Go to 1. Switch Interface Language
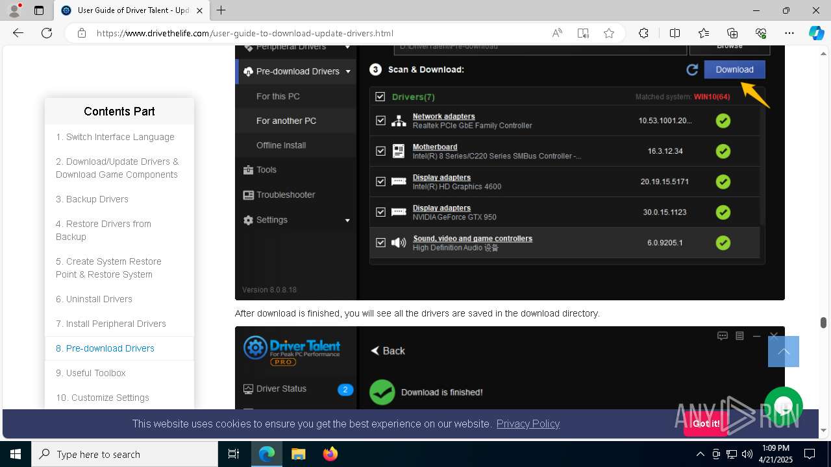This screenshot has height=467, width=831. [x=115, y=137]
